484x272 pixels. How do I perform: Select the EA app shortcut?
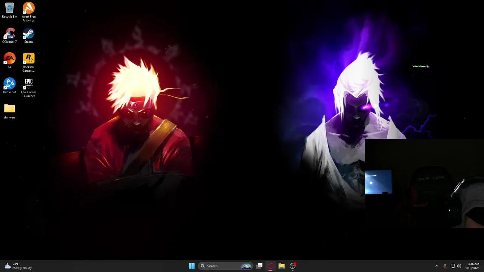coord(9,60)
